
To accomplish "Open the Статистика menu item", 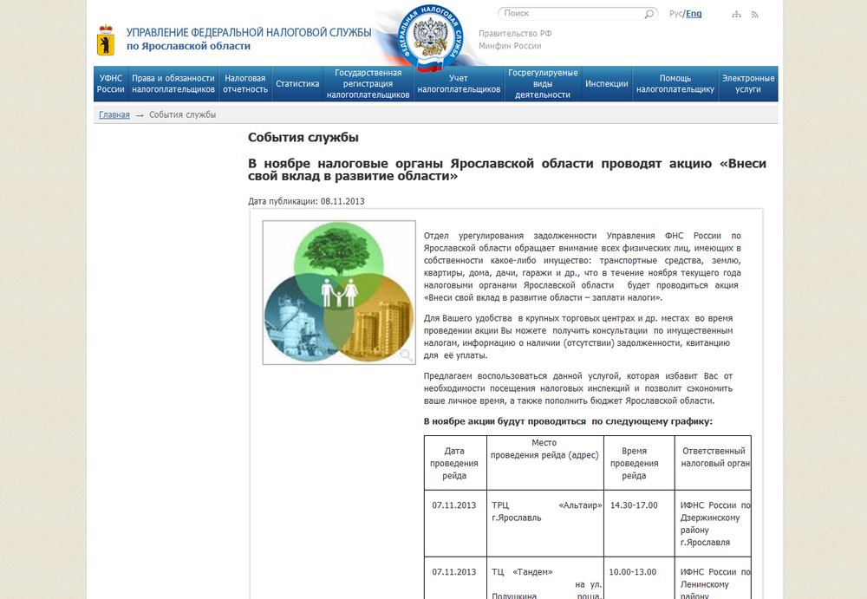I will pyautogui.click(x=297, y=83).
